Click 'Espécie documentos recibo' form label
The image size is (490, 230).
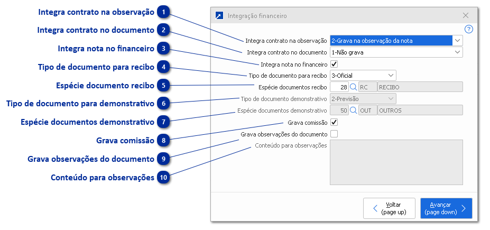[293, 87]
